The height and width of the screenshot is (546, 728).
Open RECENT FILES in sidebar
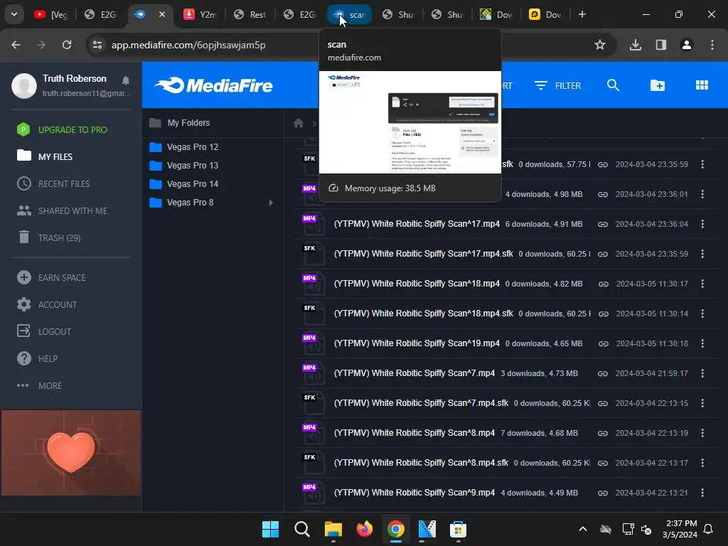click(x=53, y=184)
